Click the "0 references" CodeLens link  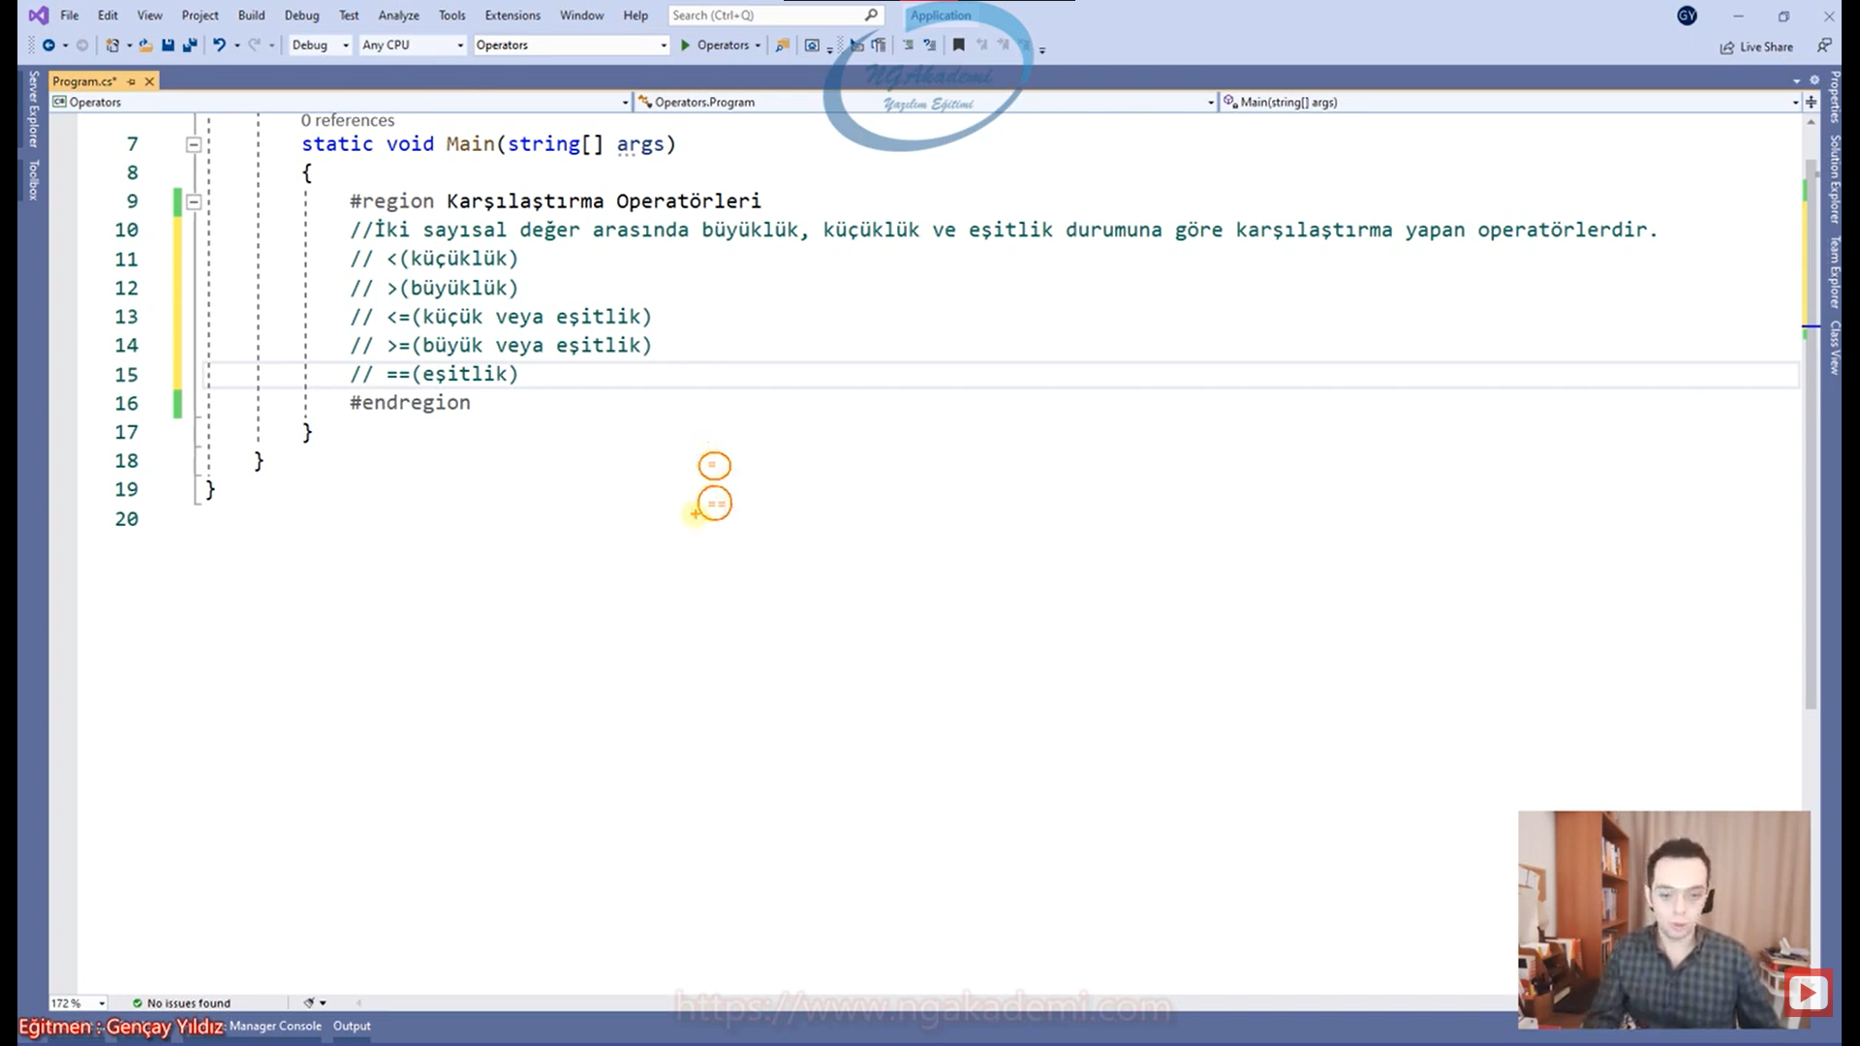[x=348, y=120]
